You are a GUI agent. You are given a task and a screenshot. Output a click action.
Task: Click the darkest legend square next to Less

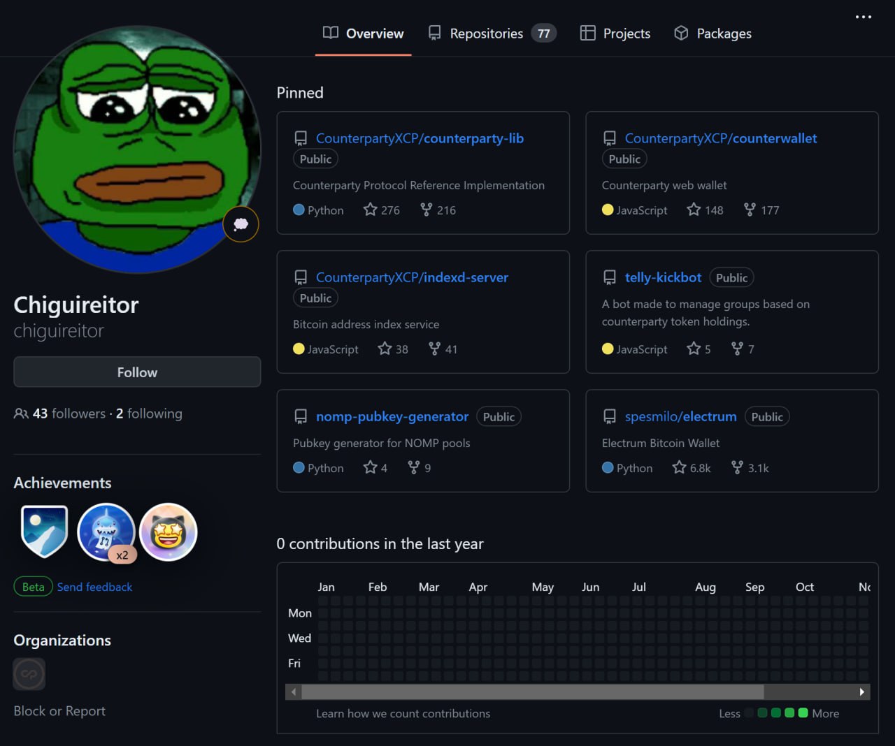(x=750, y=713)
